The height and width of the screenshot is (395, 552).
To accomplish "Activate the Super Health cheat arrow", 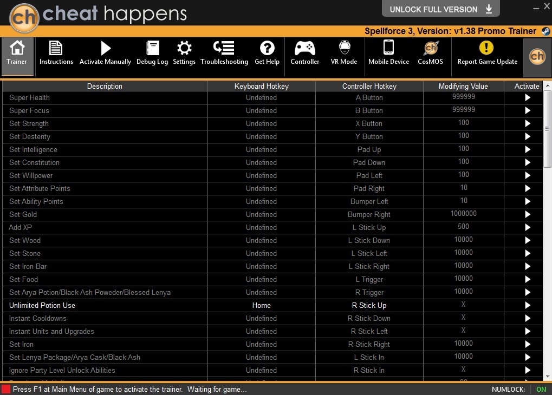I will tap(528, 97).
